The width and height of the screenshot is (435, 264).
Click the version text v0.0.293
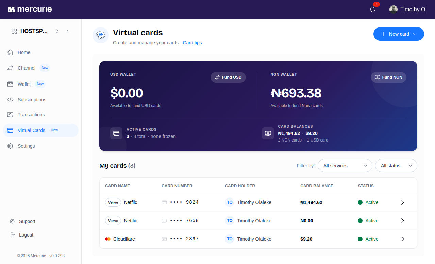coord(57,256)
